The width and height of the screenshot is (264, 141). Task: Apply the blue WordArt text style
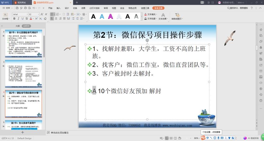(102, 16)
